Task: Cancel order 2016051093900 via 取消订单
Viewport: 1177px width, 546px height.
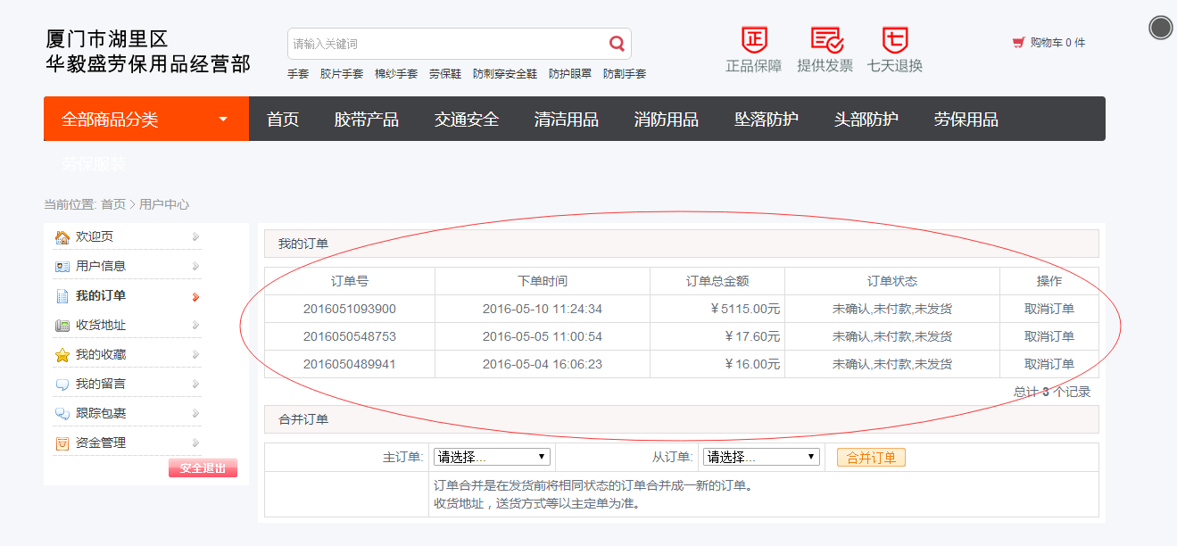Action: coord(1049,310)
